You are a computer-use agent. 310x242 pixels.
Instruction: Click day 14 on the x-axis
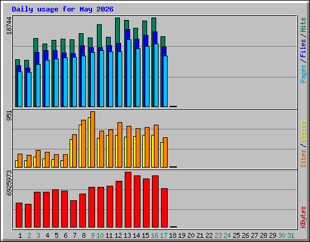tap(136, 235)
